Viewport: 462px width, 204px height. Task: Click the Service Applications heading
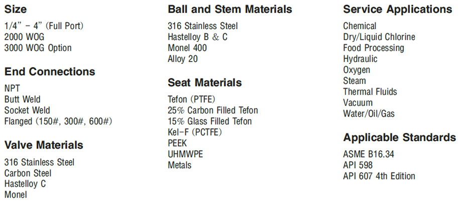click(x=398, y=9)
